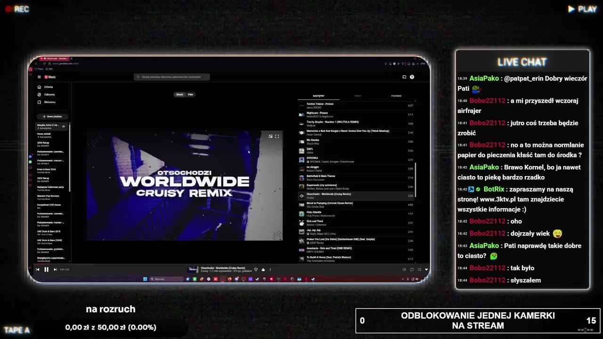Play the na okrągło track

pyautogui.click(x=357, y=169)
